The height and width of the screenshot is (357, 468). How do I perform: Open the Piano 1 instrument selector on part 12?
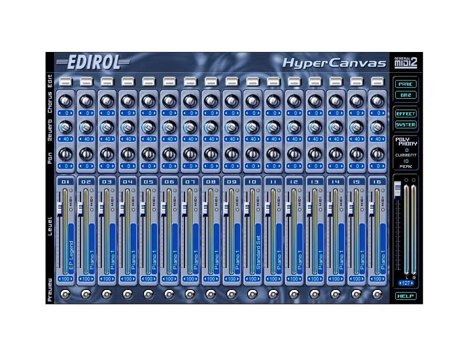pyautogui.click(x=300, y=249)
